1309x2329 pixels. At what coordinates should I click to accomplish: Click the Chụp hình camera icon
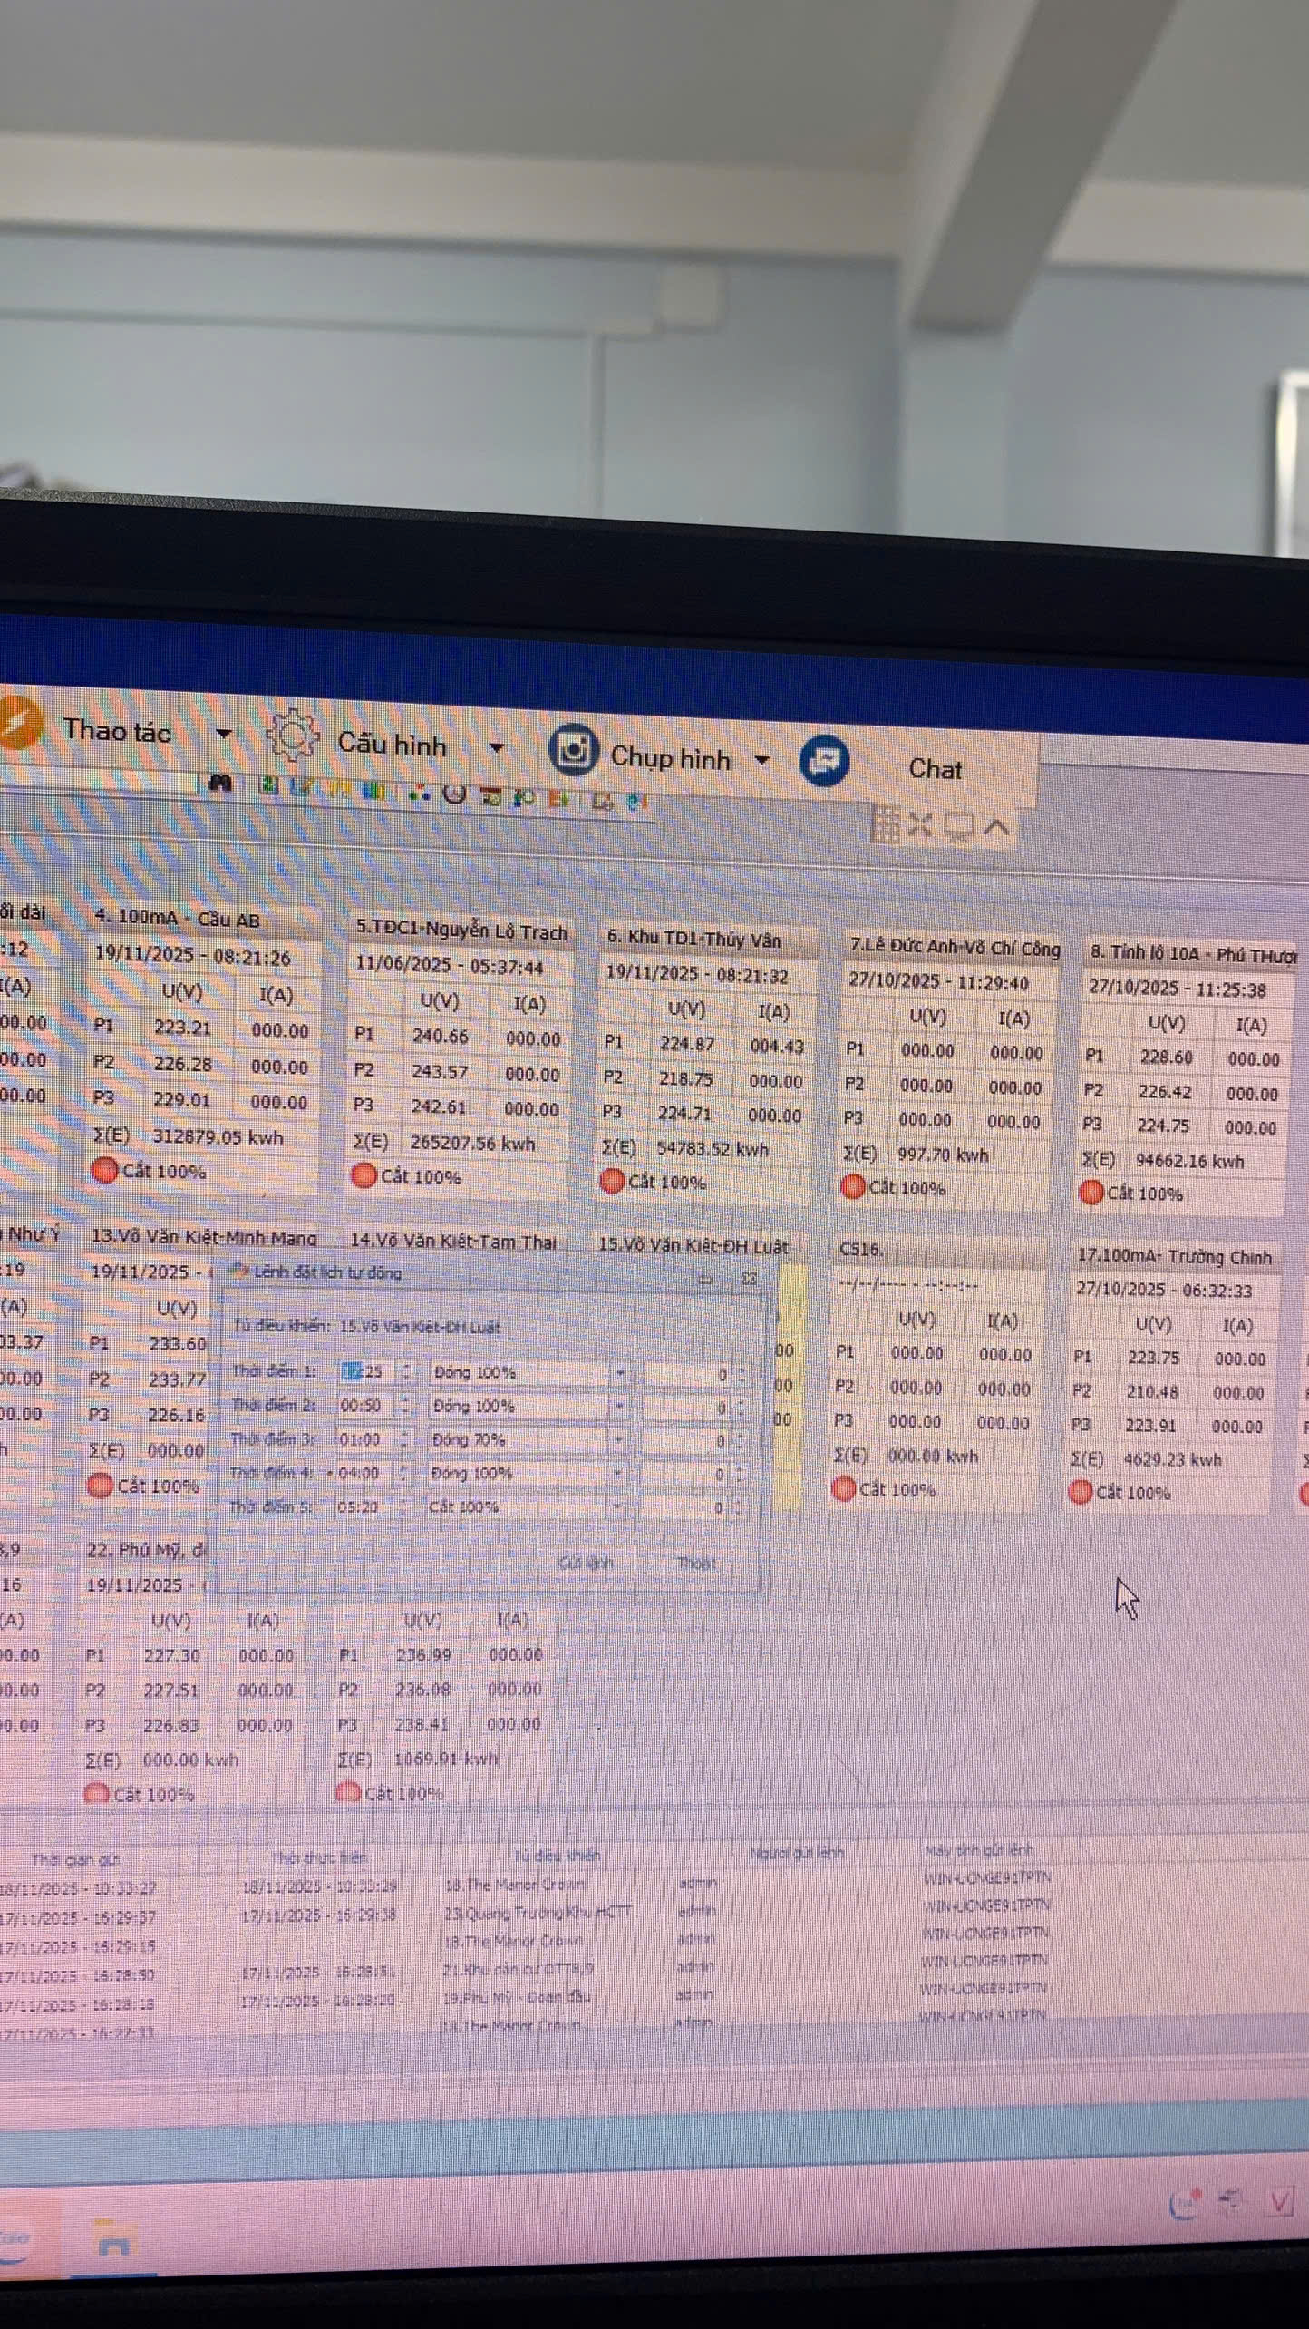pos(573,750)
